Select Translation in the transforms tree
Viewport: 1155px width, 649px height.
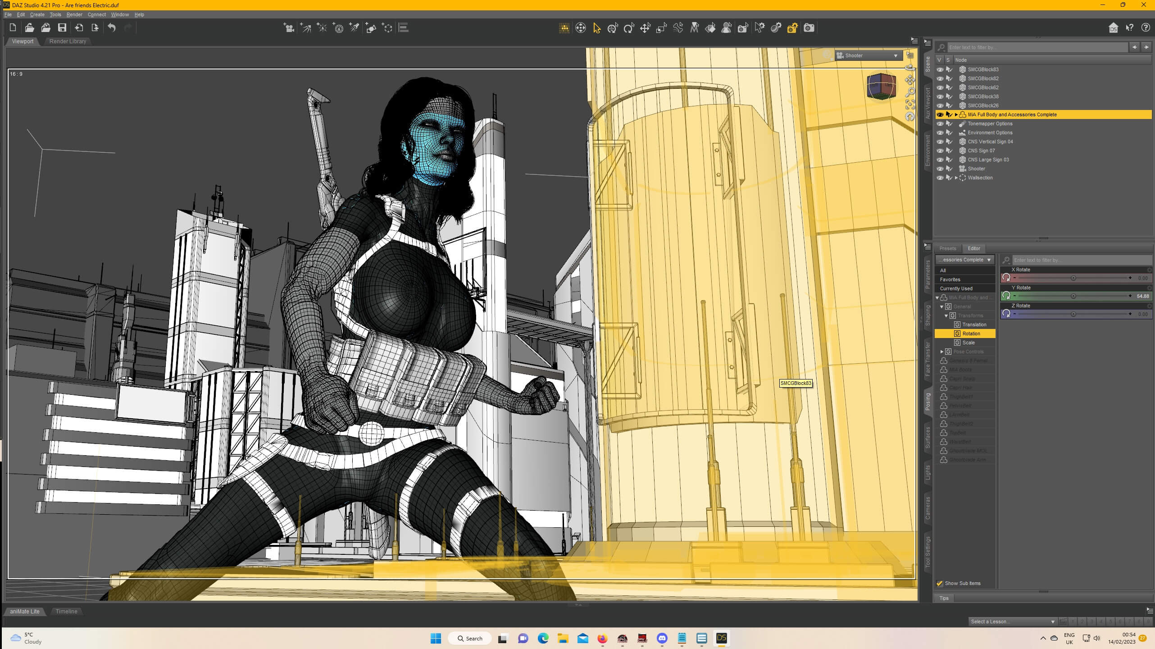point(974,324)
